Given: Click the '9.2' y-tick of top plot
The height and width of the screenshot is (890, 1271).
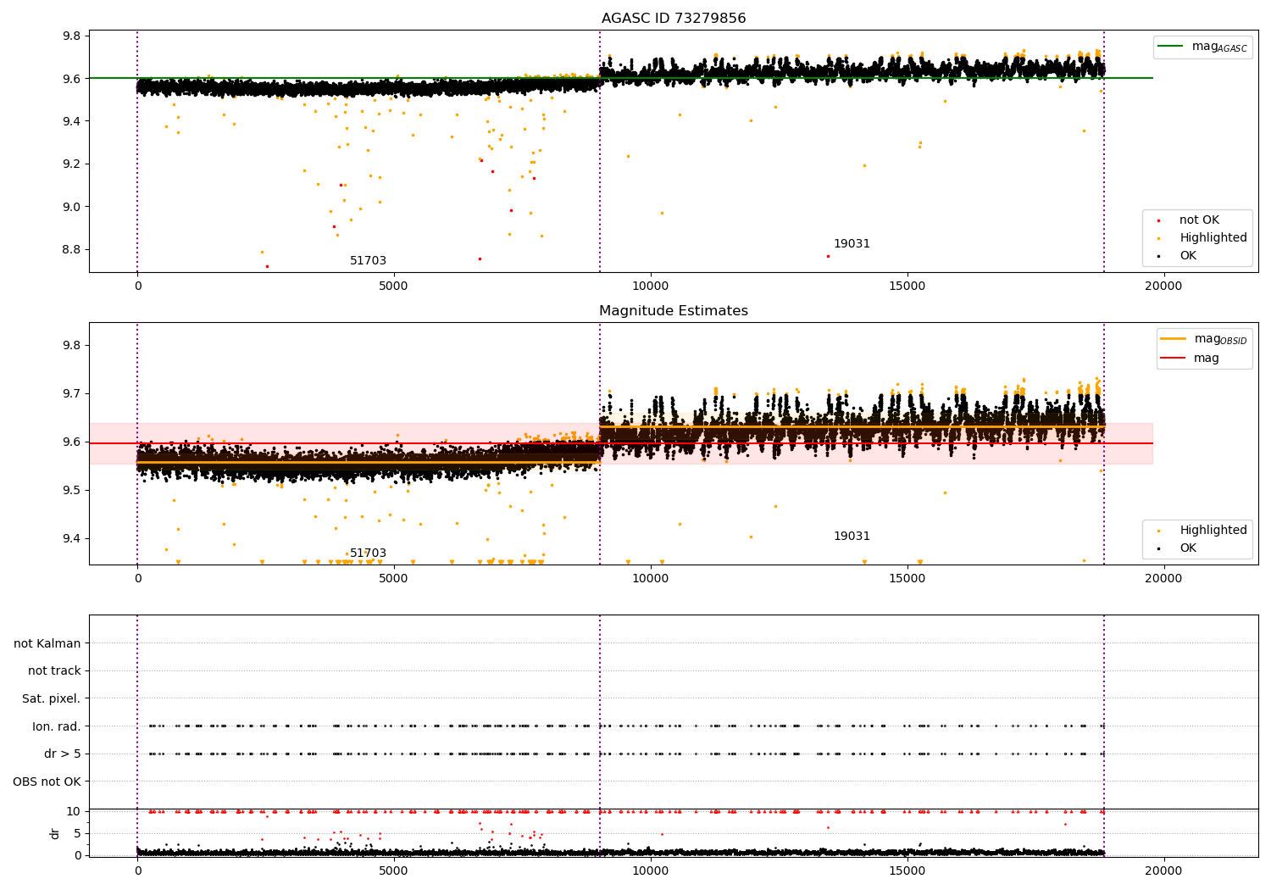Looking at the screenshot, I should [x=71, y=164].
